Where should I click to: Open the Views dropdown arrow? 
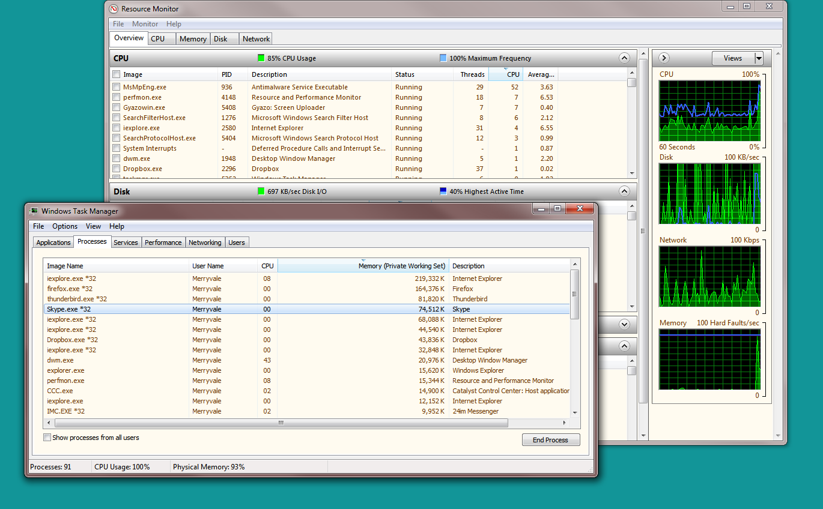point(759,58)
